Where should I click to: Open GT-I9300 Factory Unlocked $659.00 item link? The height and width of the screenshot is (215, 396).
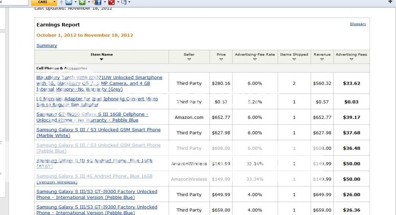point(97,210)
